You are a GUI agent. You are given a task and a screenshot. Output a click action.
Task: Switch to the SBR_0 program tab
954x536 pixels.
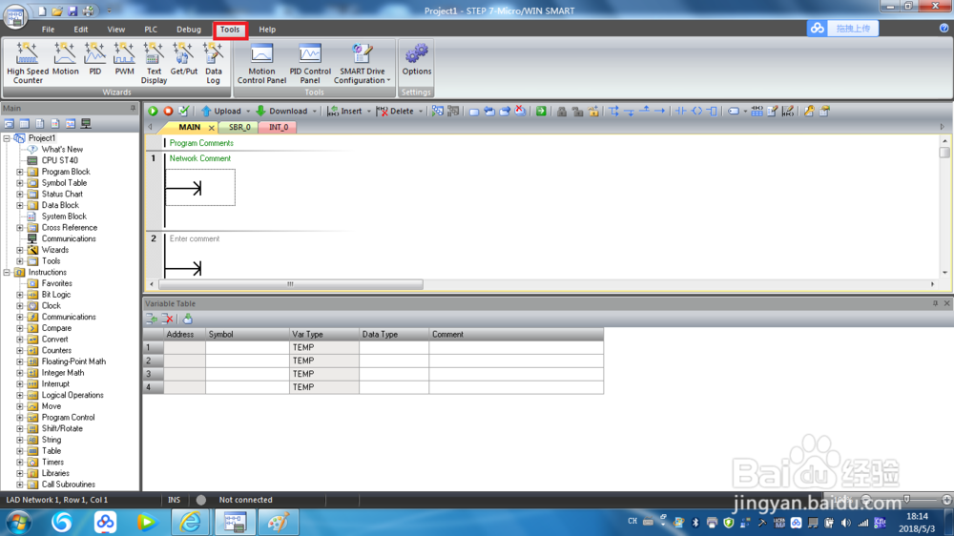(x=239, y=127)
